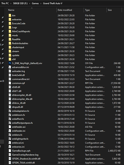Click the mods folder icon

10,35
